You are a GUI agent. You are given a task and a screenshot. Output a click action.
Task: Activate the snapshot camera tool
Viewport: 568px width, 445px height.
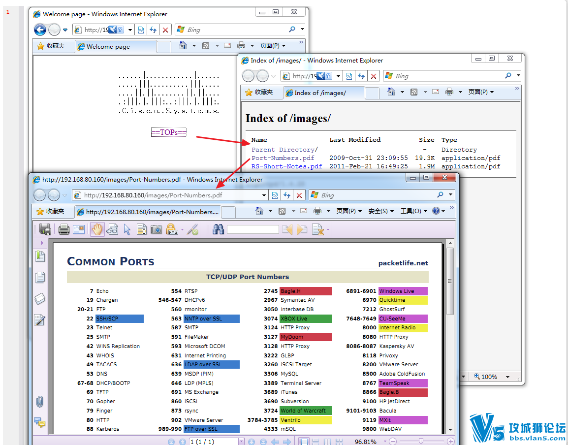point(156,229)
